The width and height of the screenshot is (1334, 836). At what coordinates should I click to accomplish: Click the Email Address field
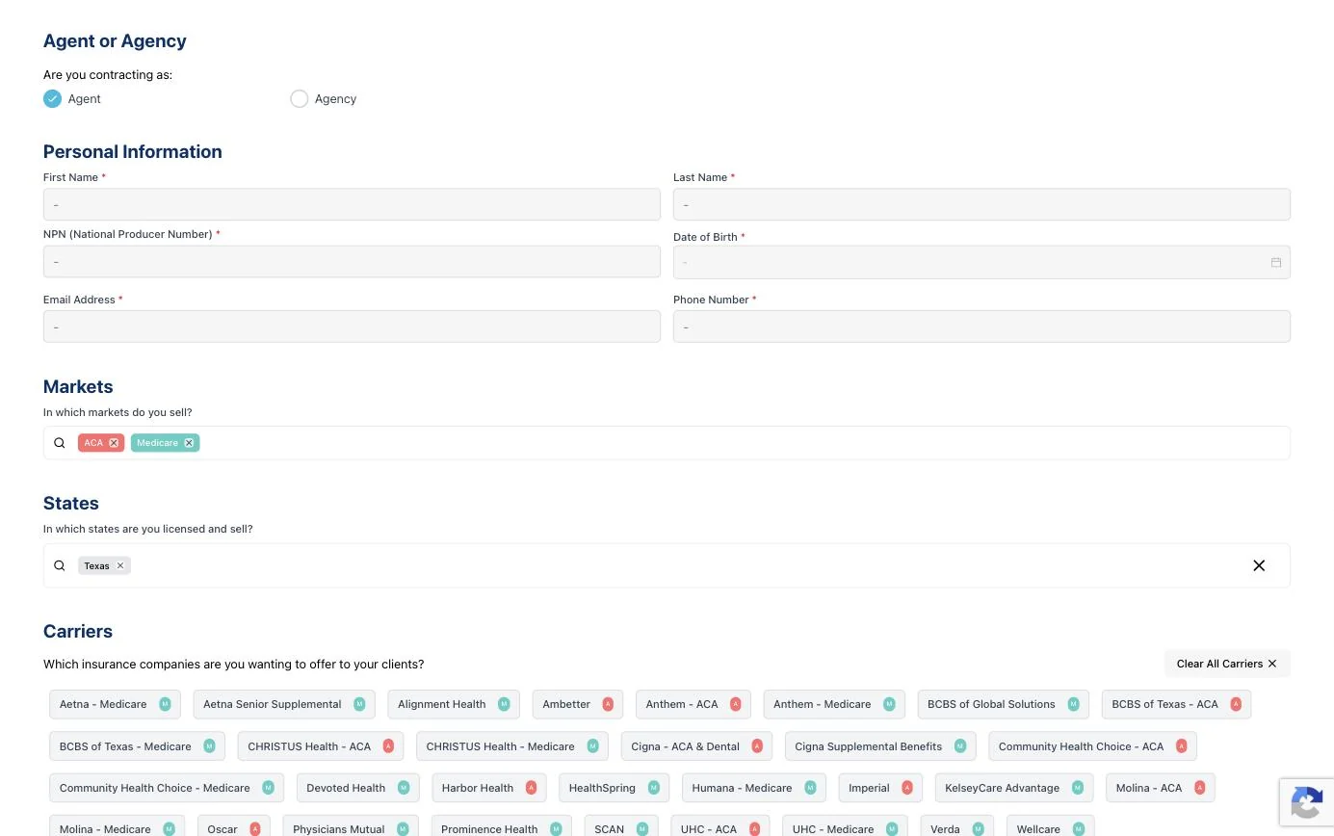[352, 327]
